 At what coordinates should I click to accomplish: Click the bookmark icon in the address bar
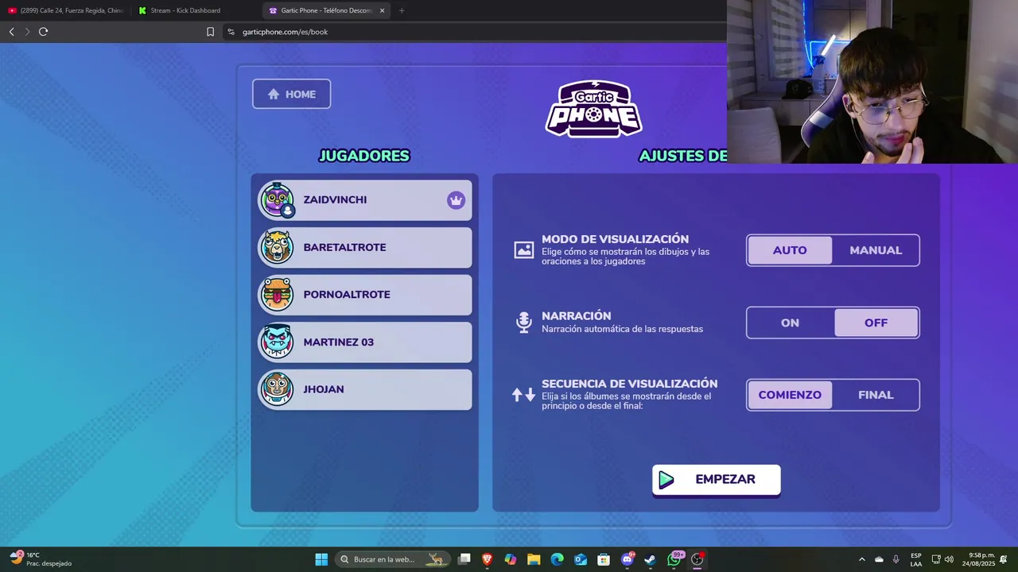tap(210, 32)
